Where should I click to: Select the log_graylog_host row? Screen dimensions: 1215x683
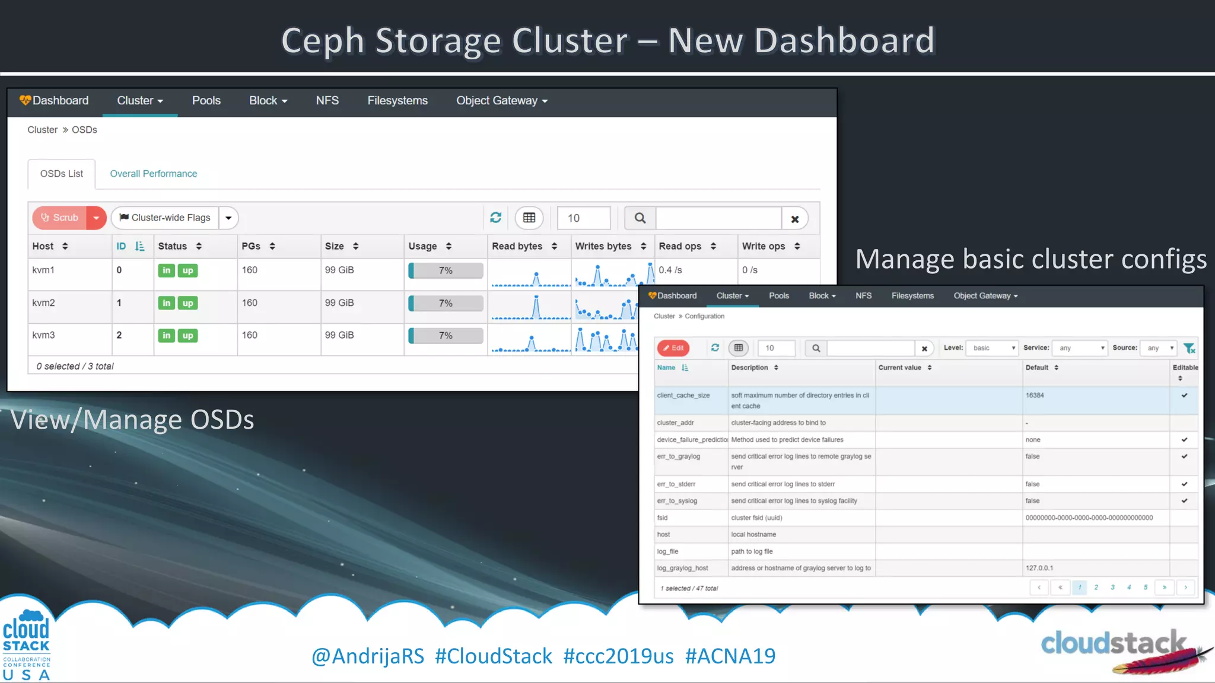927,568
